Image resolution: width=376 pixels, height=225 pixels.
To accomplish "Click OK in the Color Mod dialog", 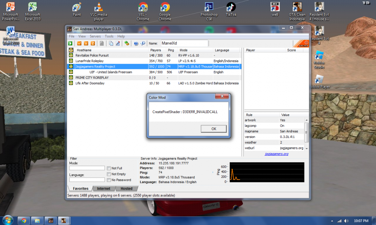I will coord(214,129).
